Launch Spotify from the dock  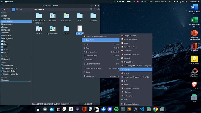116,109
